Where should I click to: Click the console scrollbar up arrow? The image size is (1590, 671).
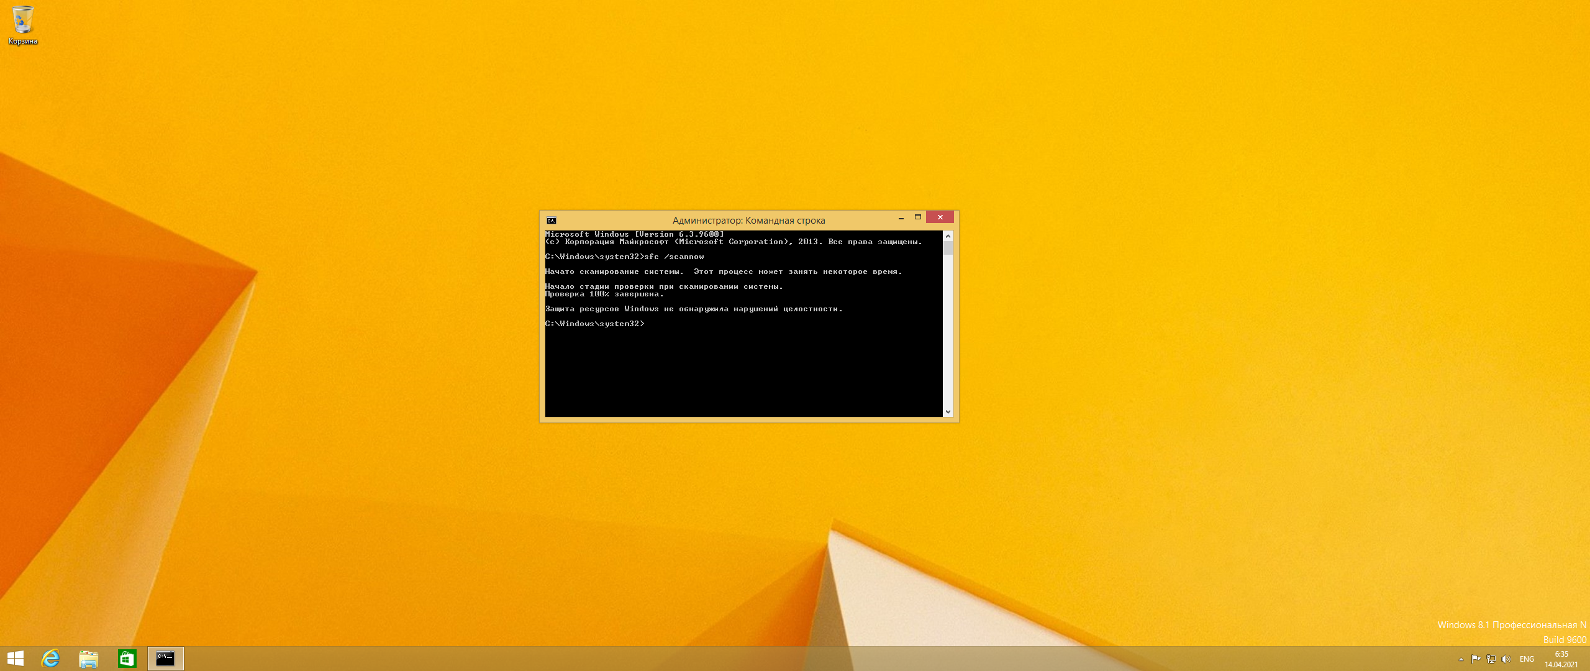[948, 236]
